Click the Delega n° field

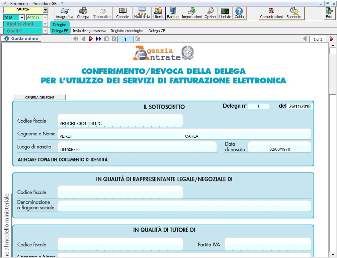(x=258, y=106)
